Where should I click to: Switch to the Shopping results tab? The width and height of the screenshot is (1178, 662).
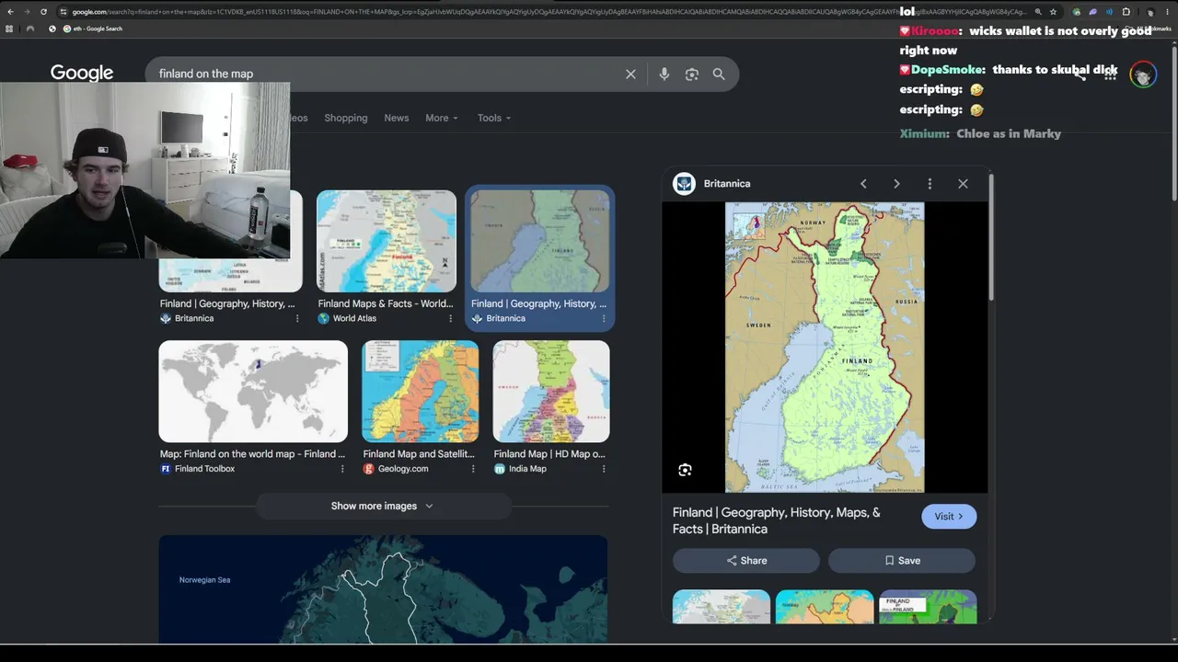[346, 118]
